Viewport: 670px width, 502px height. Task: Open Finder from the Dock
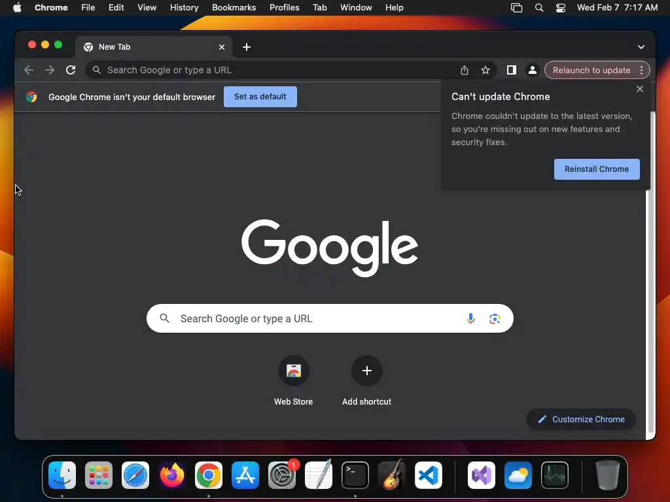tap(62, 475)
